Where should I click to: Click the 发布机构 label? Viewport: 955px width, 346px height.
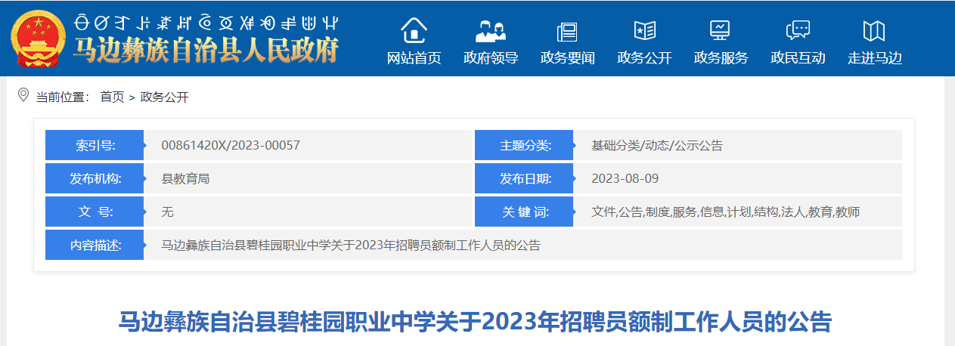(95, 178)
